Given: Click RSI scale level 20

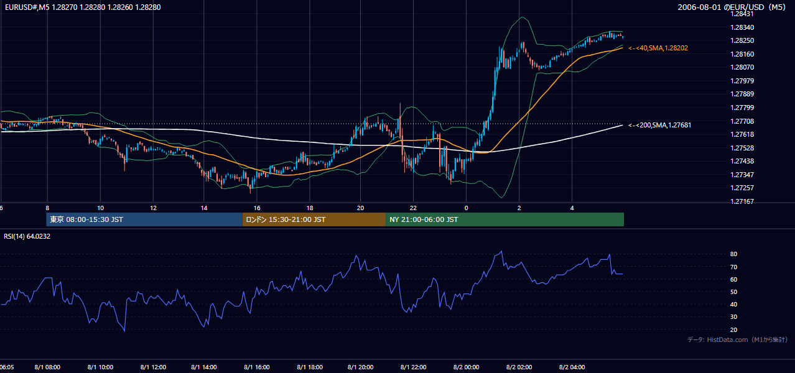Looking at the screenshot, I should tap(734, 329).
